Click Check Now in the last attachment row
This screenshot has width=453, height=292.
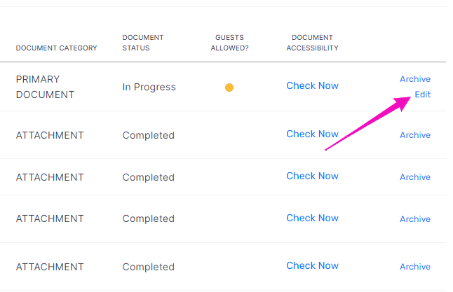312,265
